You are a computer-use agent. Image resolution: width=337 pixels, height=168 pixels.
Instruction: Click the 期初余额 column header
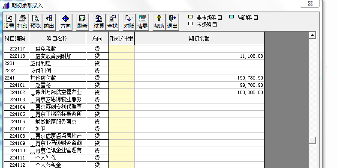pyautogui.click(x=199, y=38)
